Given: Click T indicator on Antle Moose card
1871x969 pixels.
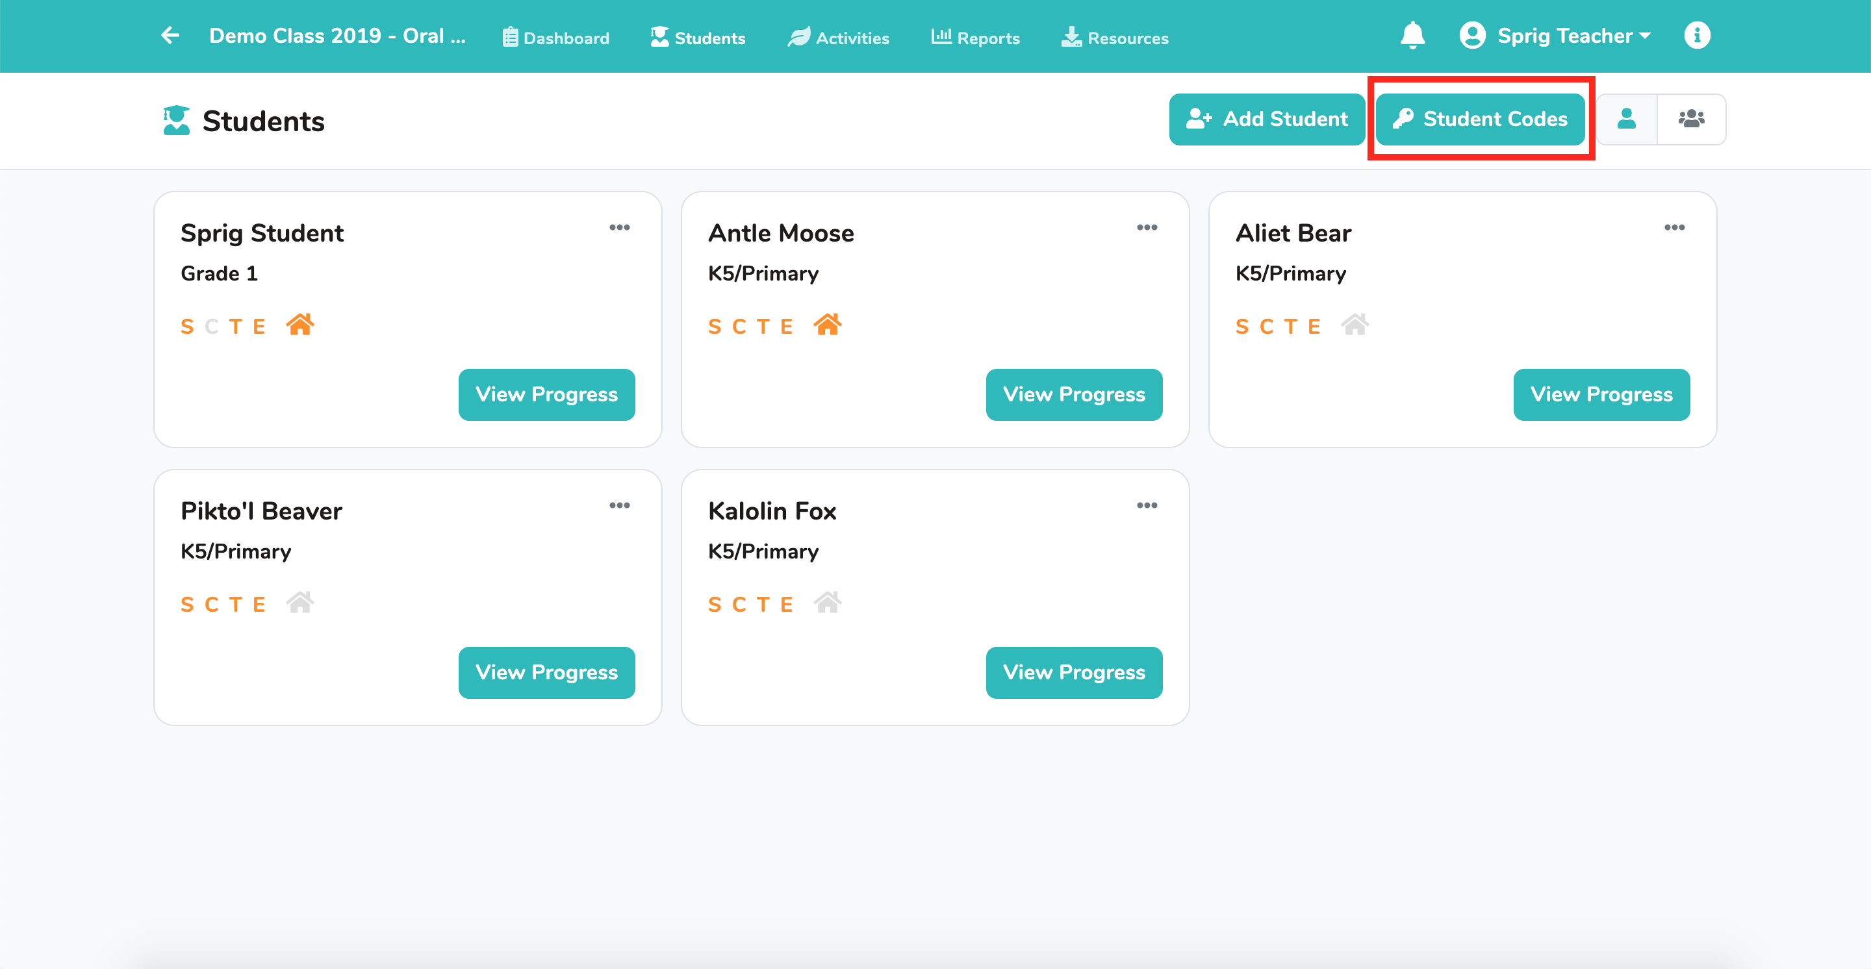Looking at the screenshot, I should tap(763, 327).
